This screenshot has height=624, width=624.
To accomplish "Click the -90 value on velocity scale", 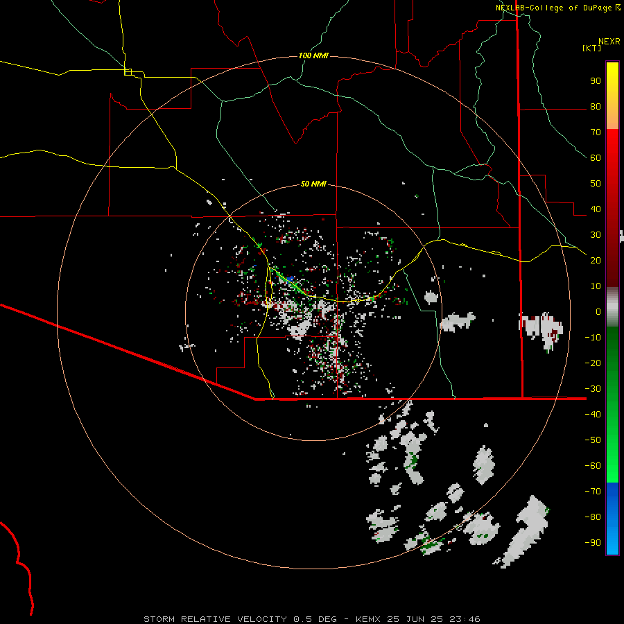I will pos(593,543).
